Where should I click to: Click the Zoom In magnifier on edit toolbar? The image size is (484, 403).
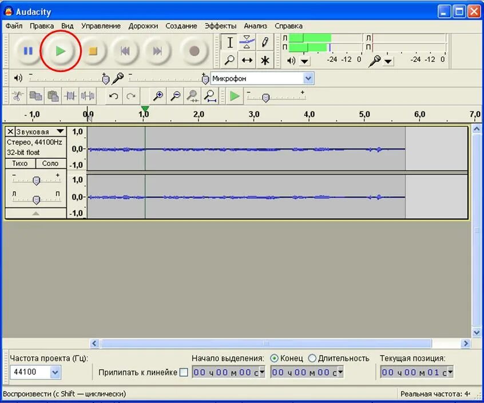coord(157,97)
